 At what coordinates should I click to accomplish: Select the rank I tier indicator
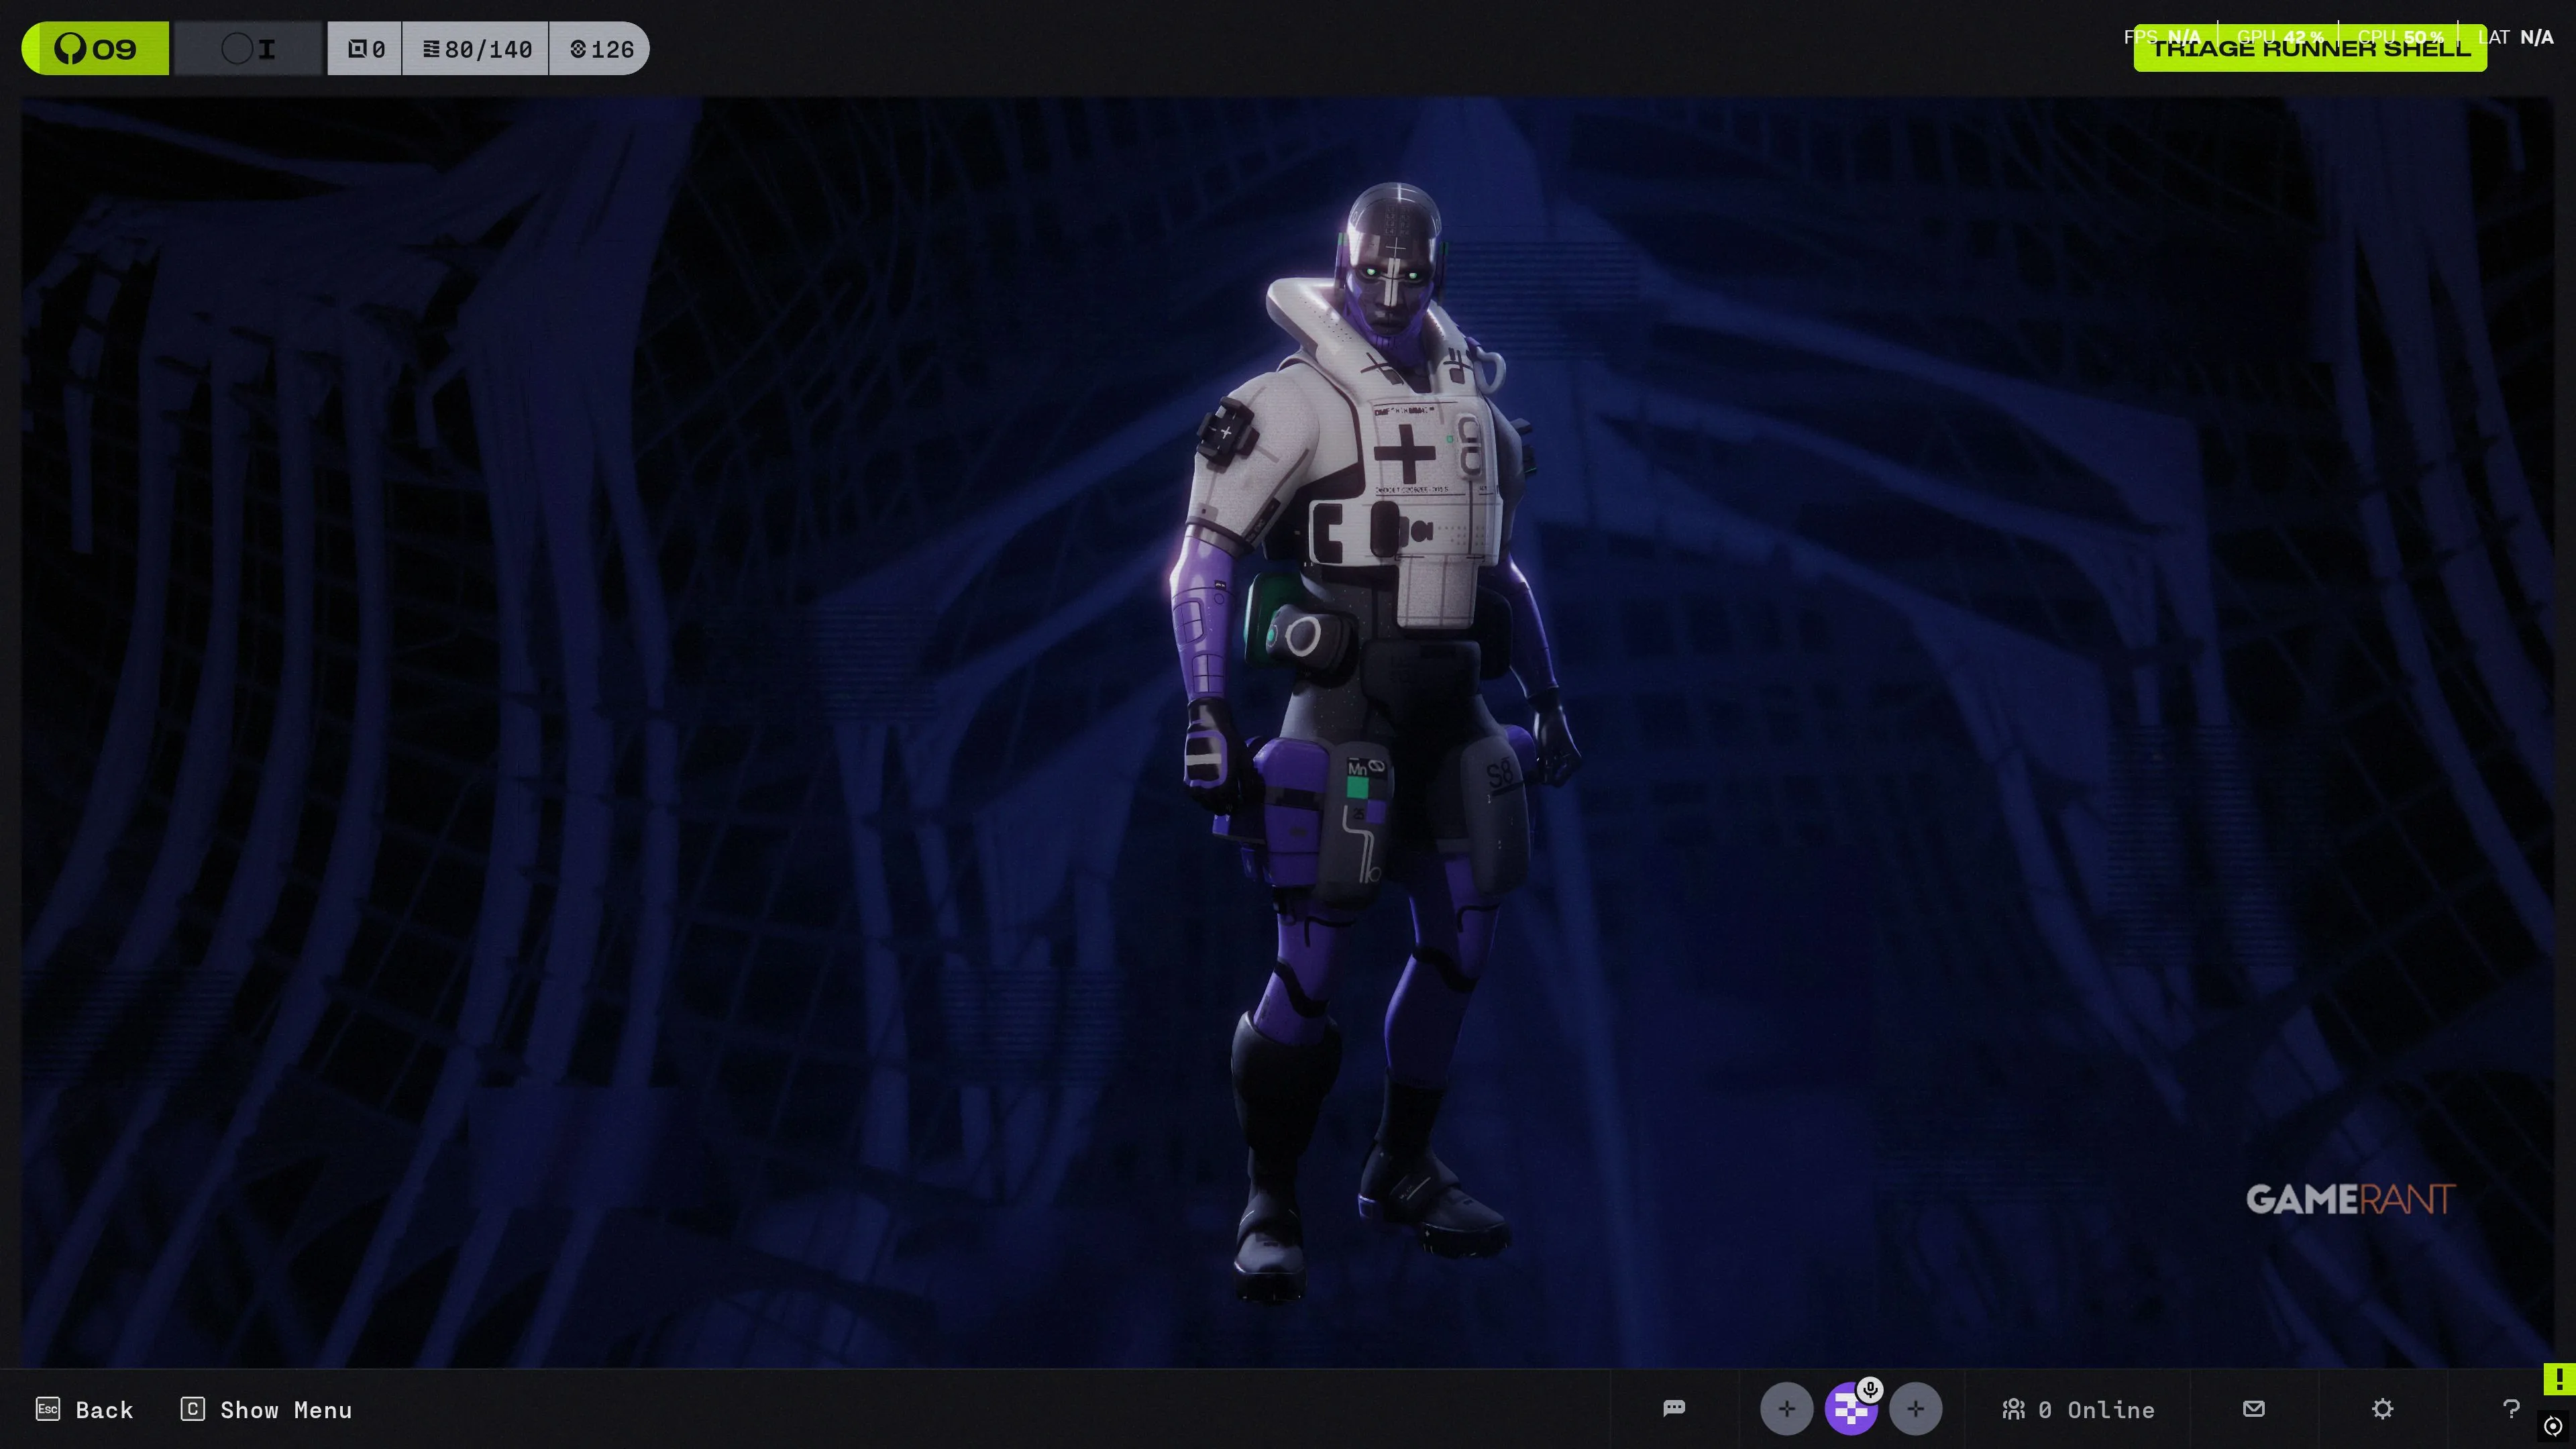coord(249,48)
